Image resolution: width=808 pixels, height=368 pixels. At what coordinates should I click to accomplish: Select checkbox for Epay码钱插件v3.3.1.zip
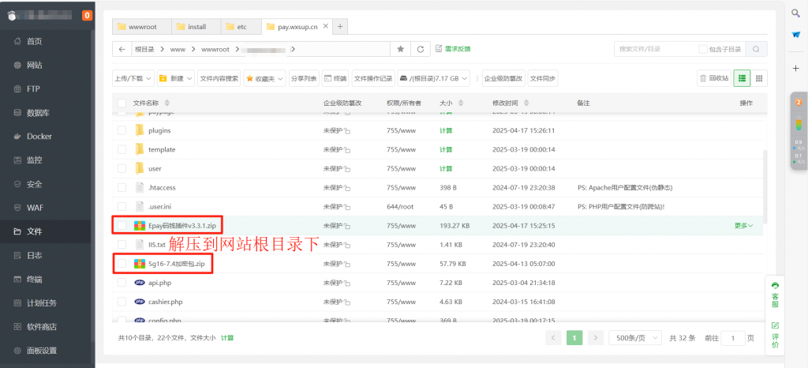pyautogui.click(x=122, y=225)
